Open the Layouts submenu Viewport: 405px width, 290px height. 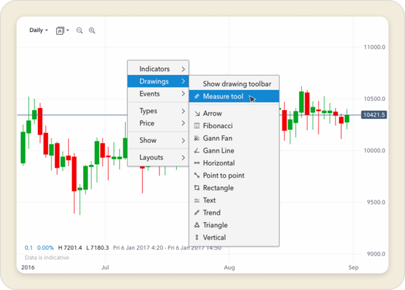(x=158, y=157)
